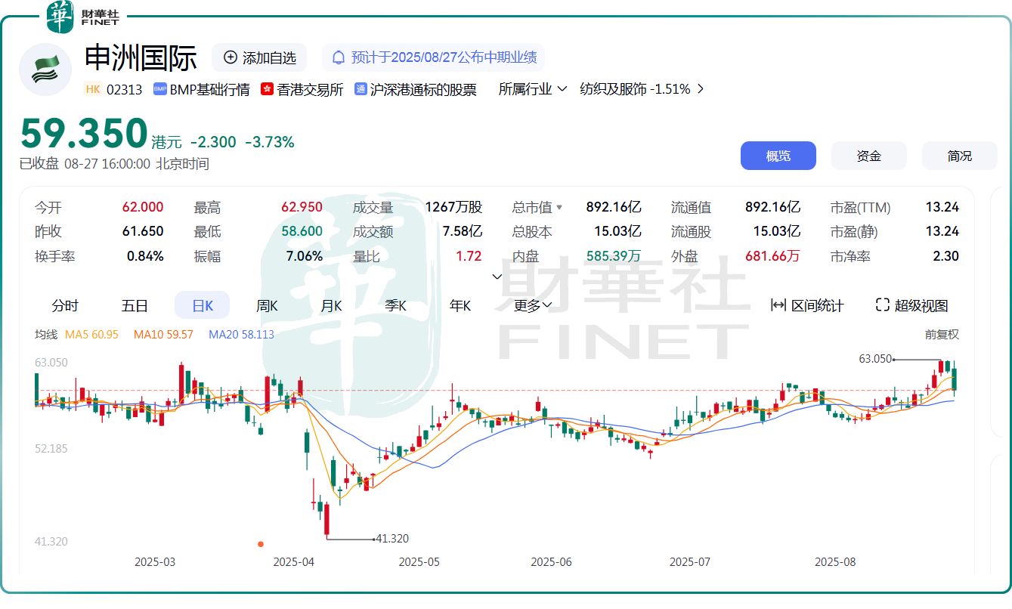Expand more quote data with the down chevron
This screenshot has height=609, width=1012.
[497, 277]
